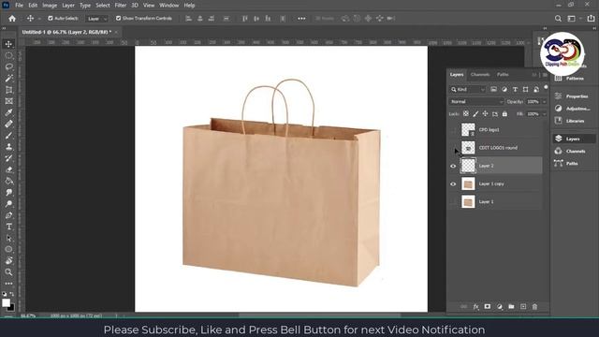Select the Dodge tool
This screenshot has width=599, height=337.
tap(8, 204)
